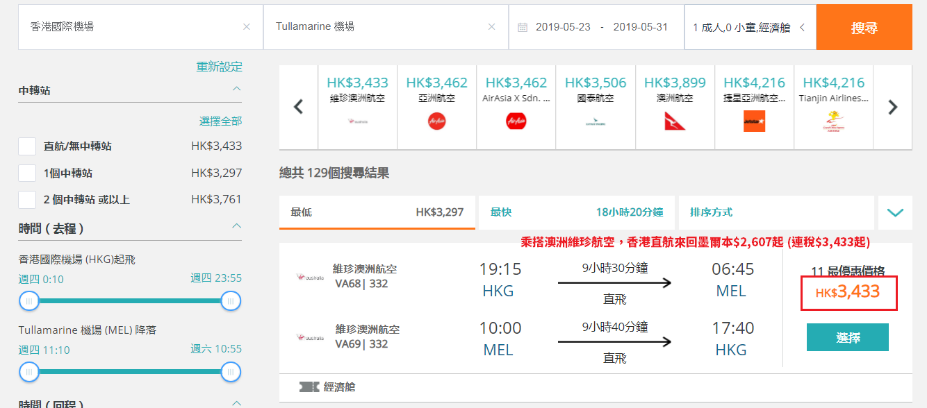Click the HK$3,433 price of the first result
Screen dimensions: 927x408
848,292
